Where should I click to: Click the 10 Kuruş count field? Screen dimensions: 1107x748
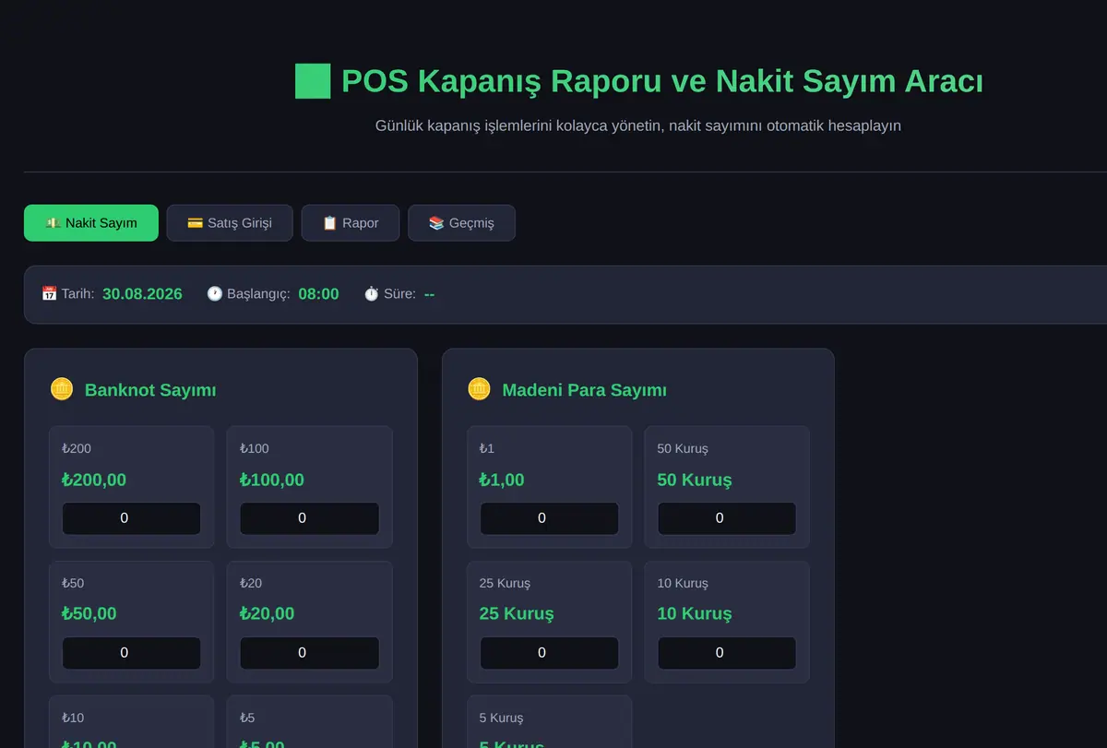[727, 653]
